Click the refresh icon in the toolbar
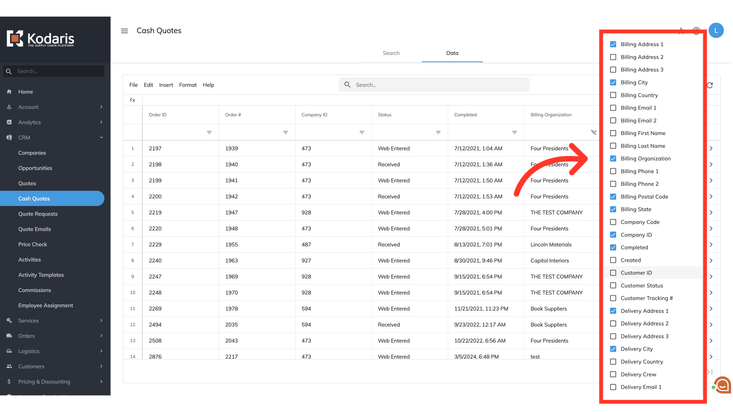 click(710, 85)
